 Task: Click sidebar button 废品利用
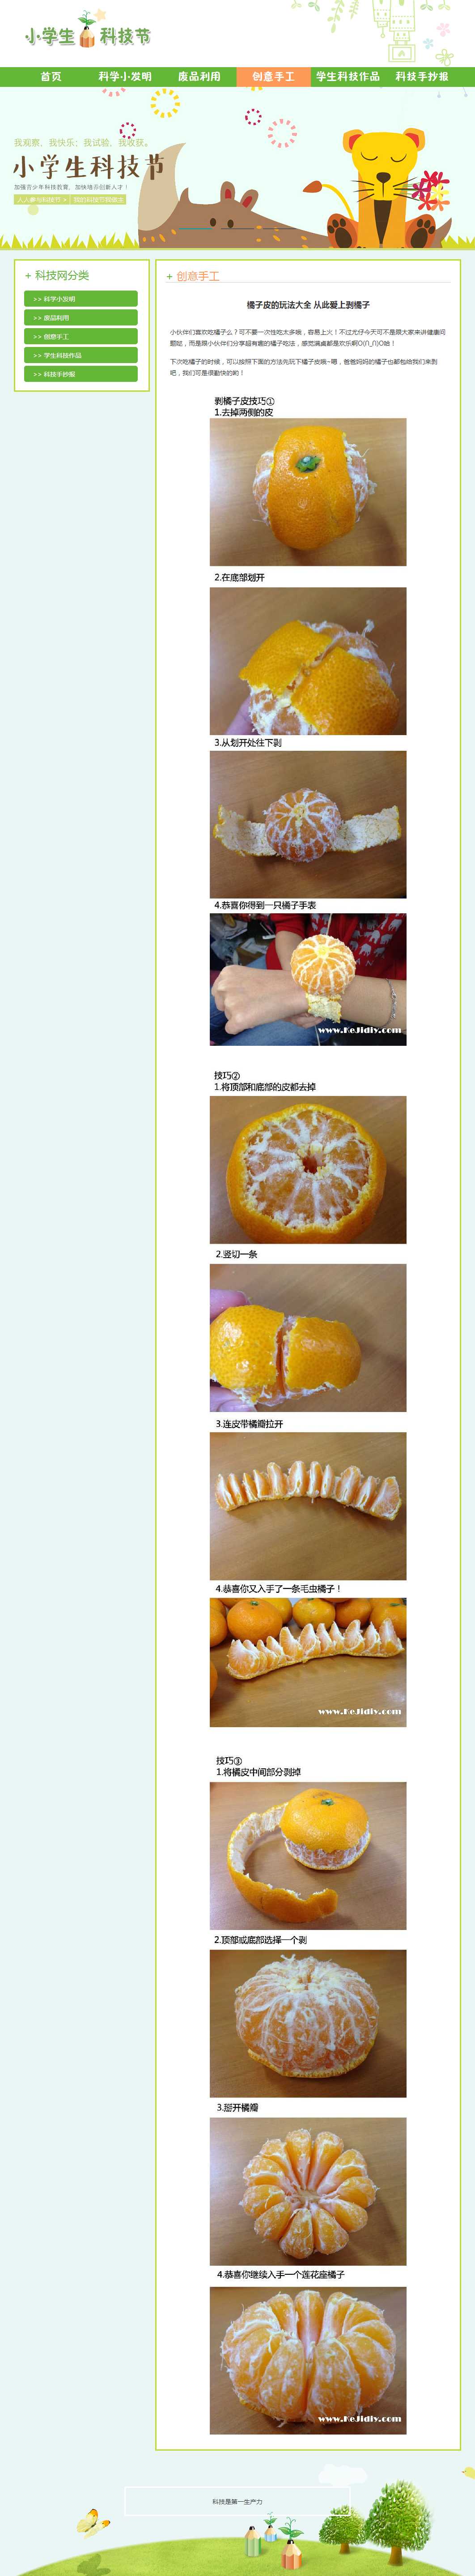(x=81, y=318)
